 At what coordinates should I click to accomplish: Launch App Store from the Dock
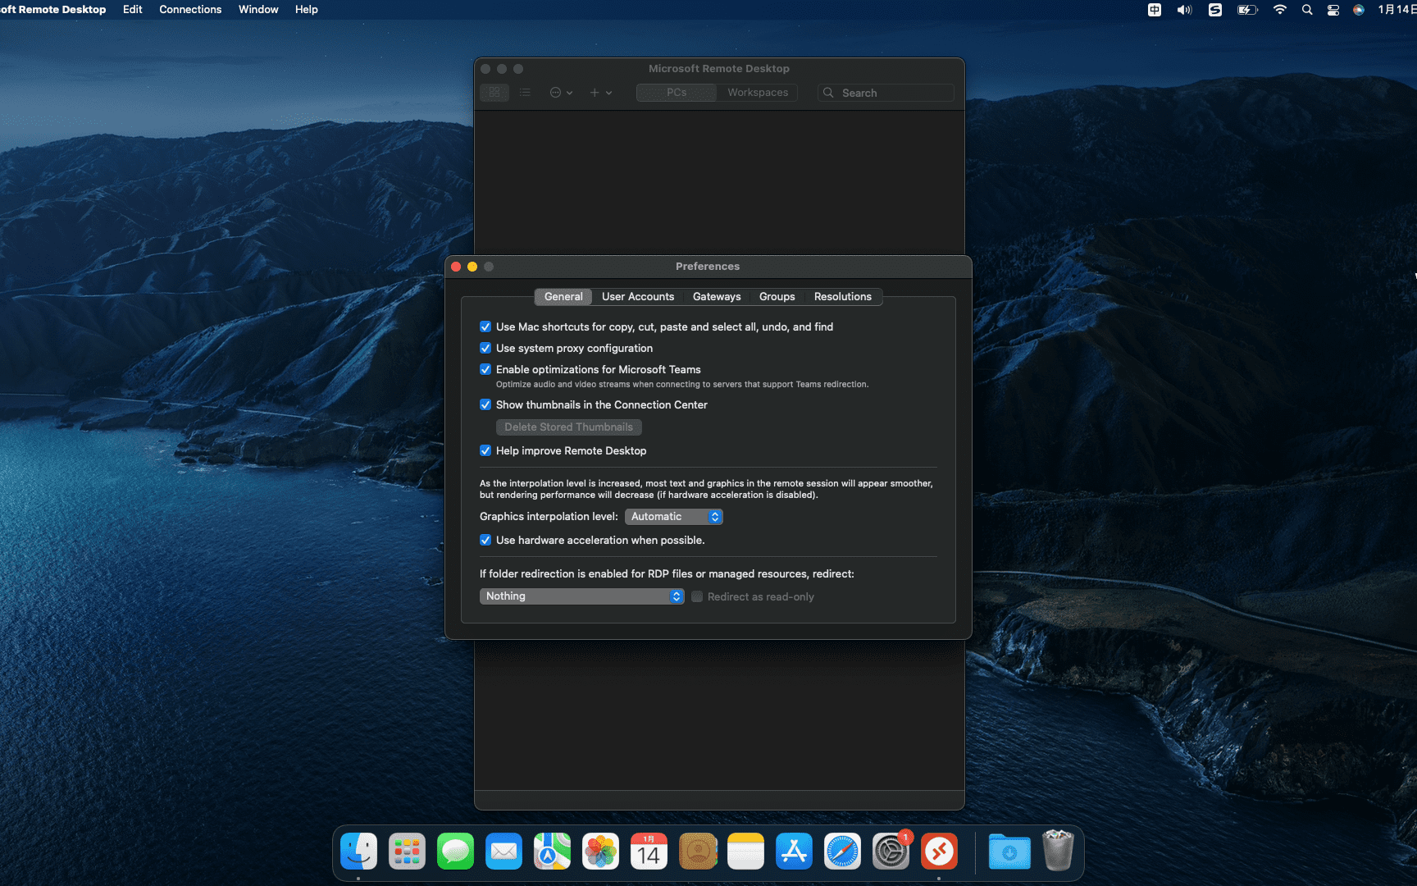click(x=794, y=852)
